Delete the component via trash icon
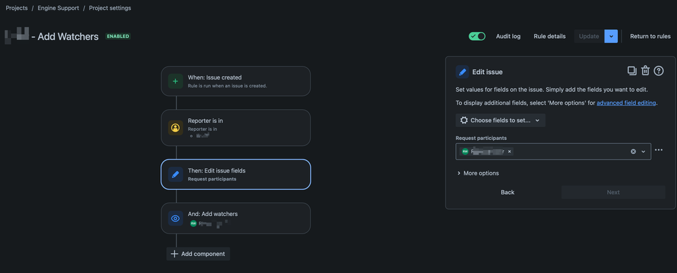 [x=645, y=71]
